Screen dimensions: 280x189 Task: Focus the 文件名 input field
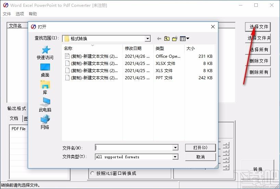pos(134,147)
